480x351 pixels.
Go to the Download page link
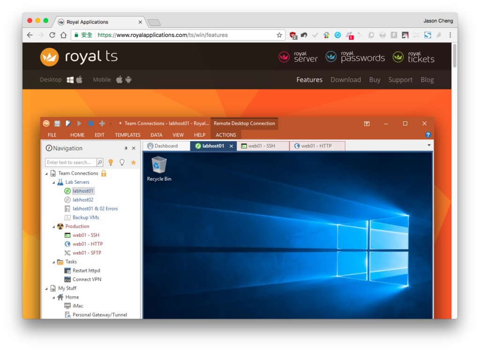(345, 80)
